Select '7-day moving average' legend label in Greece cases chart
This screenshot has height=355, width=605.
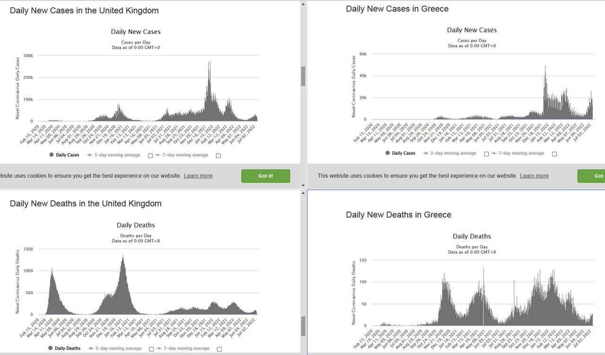tap(520, 153)
